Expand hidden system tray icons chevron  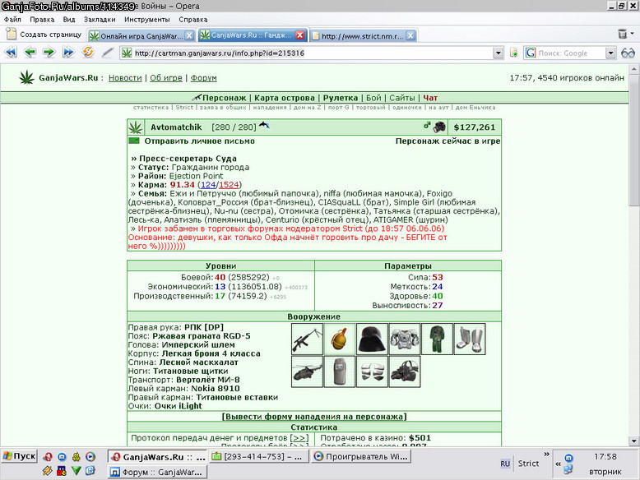(x=558, y=464)
